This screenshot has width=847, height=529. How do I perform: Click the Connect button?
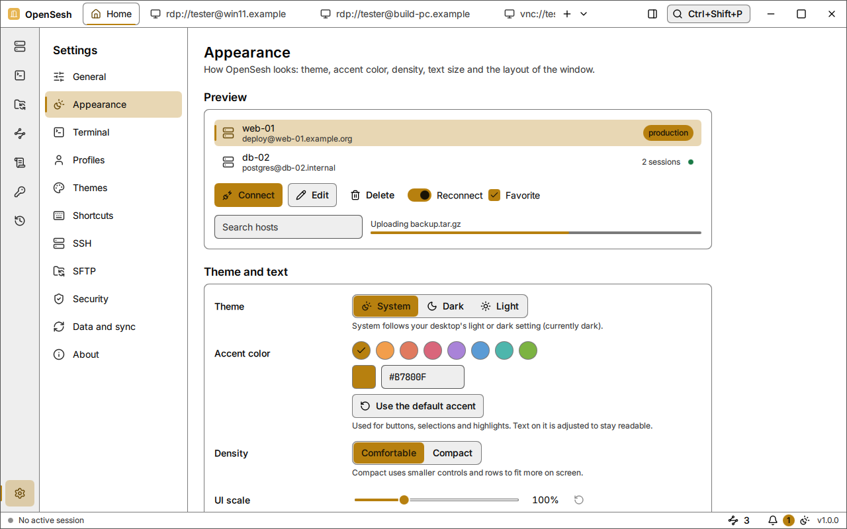248,195
